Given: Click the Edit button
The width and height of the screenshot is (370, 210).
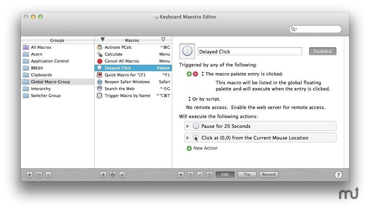Looking at the screenshot, I should [x=225, y=174].
